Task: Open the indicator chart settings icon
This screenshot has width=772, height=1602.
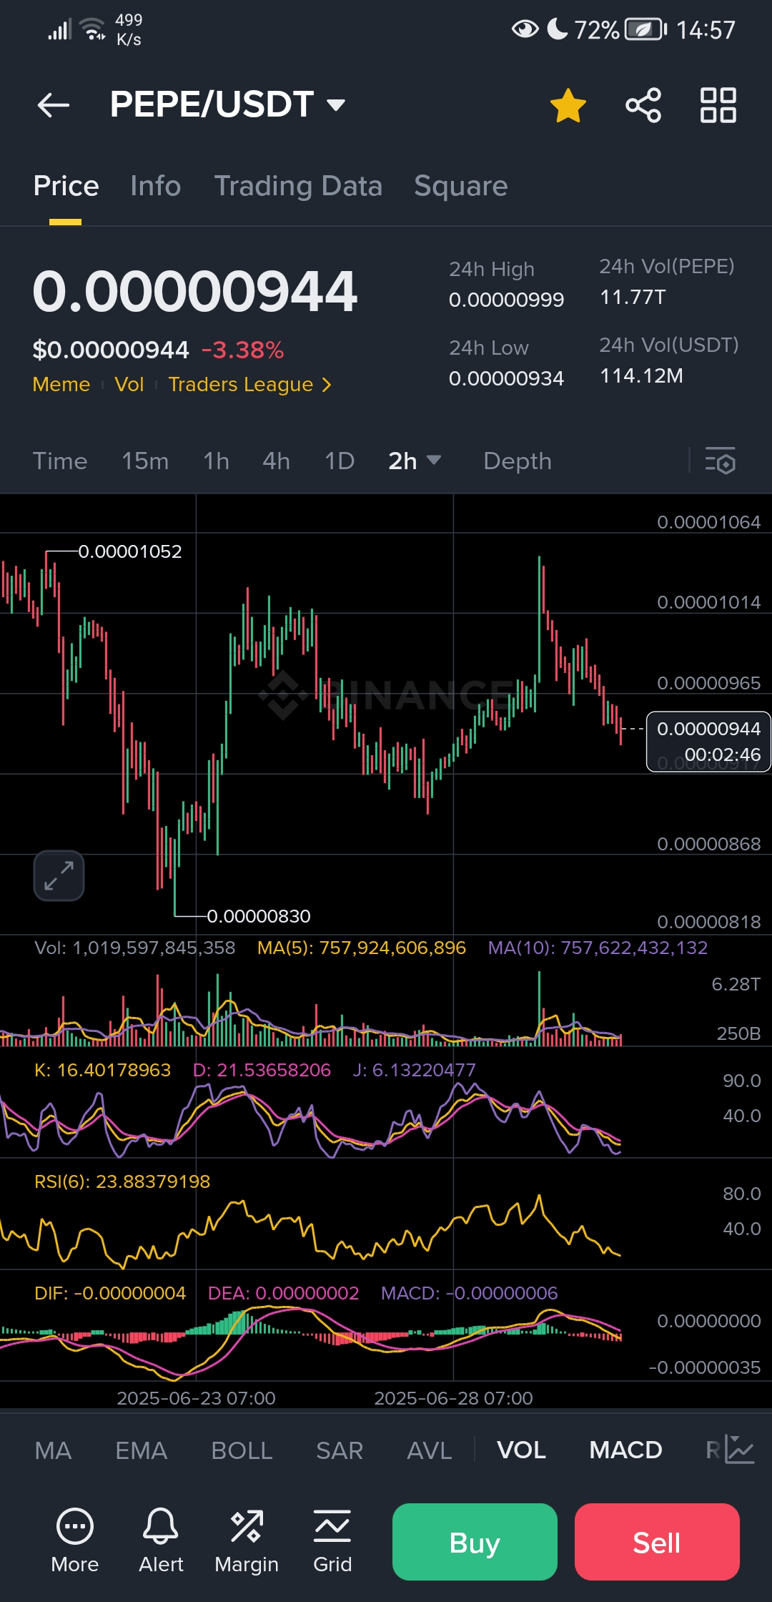Action: (x=740, y=1450)
